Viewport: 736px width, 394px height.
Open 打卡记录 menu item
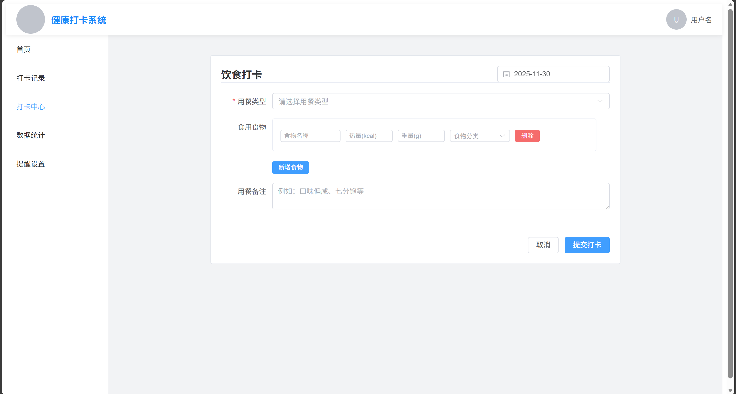click(x=31, y=78)
